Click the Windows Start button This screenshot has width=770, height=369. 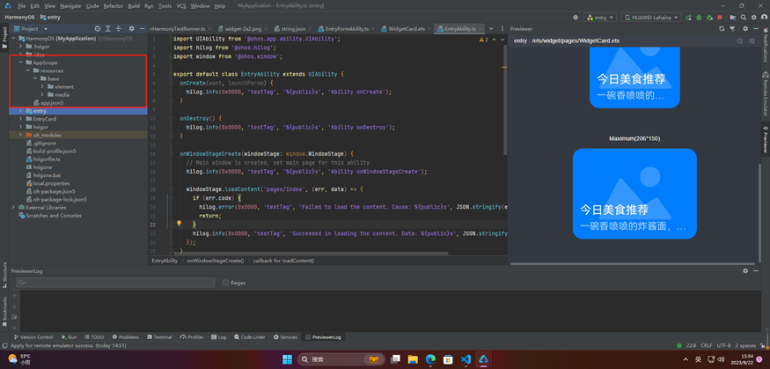[287, 359]
